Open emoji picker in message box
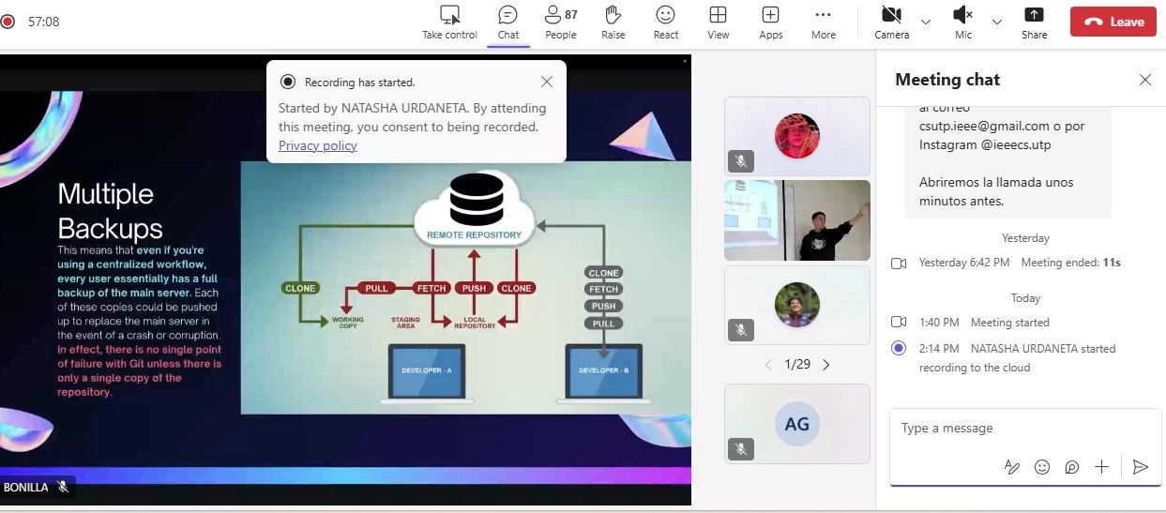 click(x=1041, y=467)
